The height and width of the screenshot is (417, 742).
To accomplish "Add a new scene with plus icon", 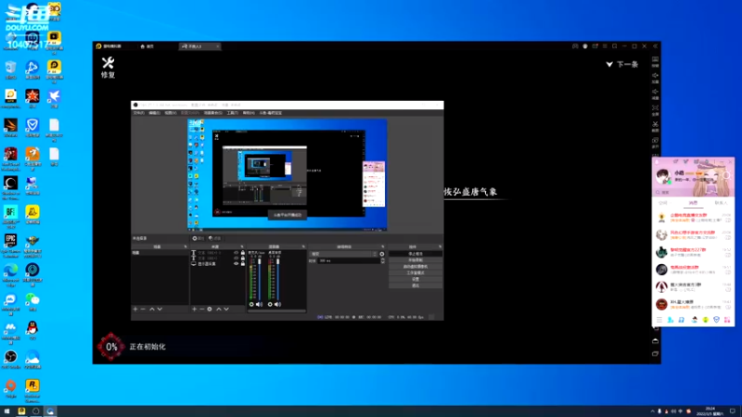I will pos(135,310).
